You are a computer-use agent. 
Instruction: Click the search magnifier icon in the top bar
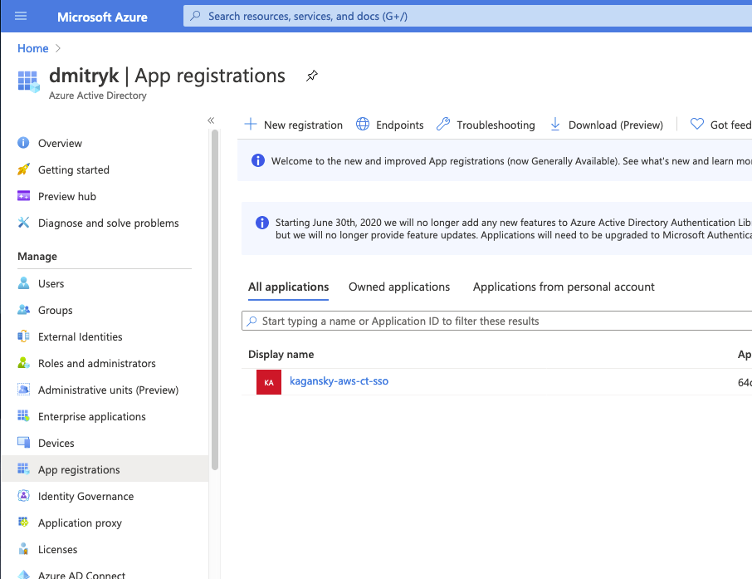195,16
